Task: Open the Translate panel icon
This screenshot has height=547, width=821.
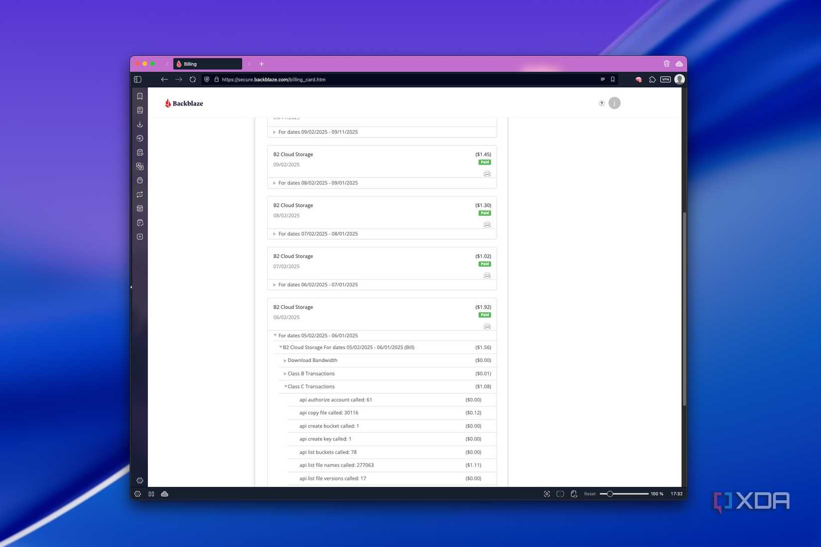Action: pos(140,167)
